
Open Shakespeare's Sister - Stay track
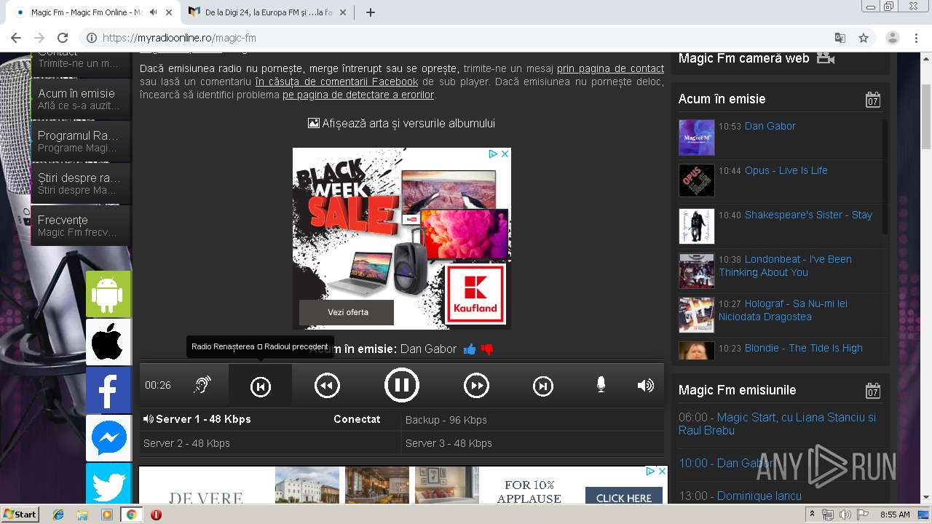pos(808,215)
